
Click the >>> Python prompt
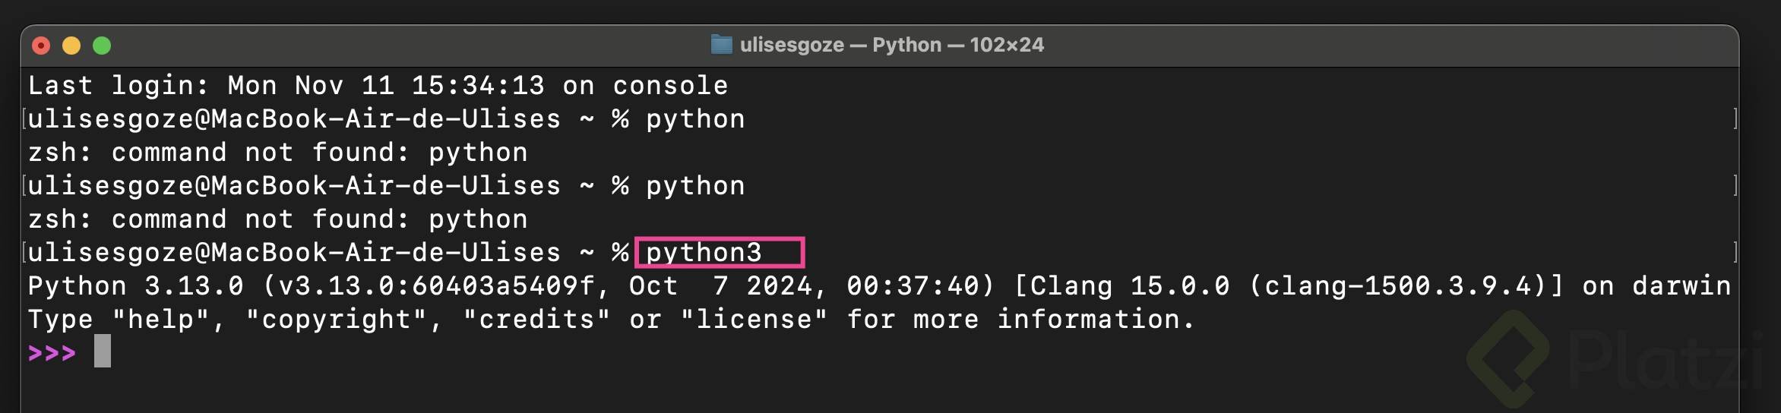(x=52, y=353)
